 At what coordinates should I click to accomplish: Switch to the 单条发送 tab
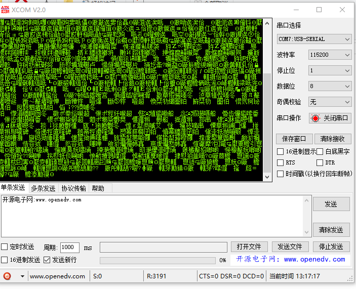click(13, 188)
